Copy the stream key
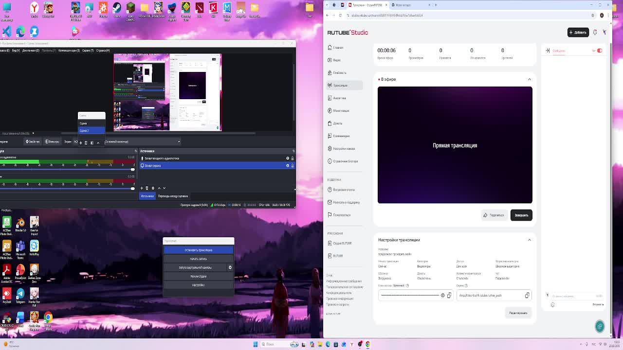This screenshot has height=350, width=623. pos(449,296)
